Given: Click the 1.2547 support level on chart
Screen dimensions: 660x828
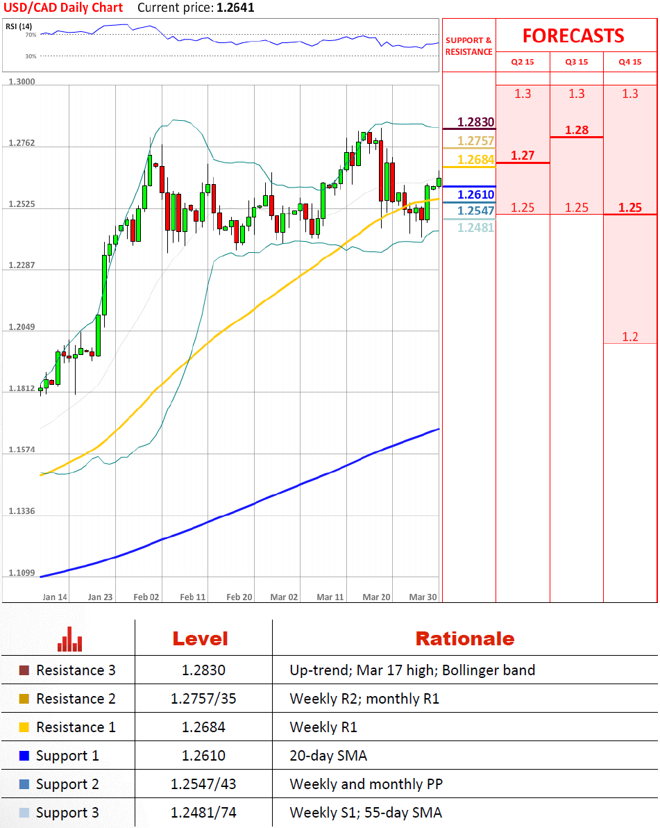Looking at the screenshot, I should (475, 210).
